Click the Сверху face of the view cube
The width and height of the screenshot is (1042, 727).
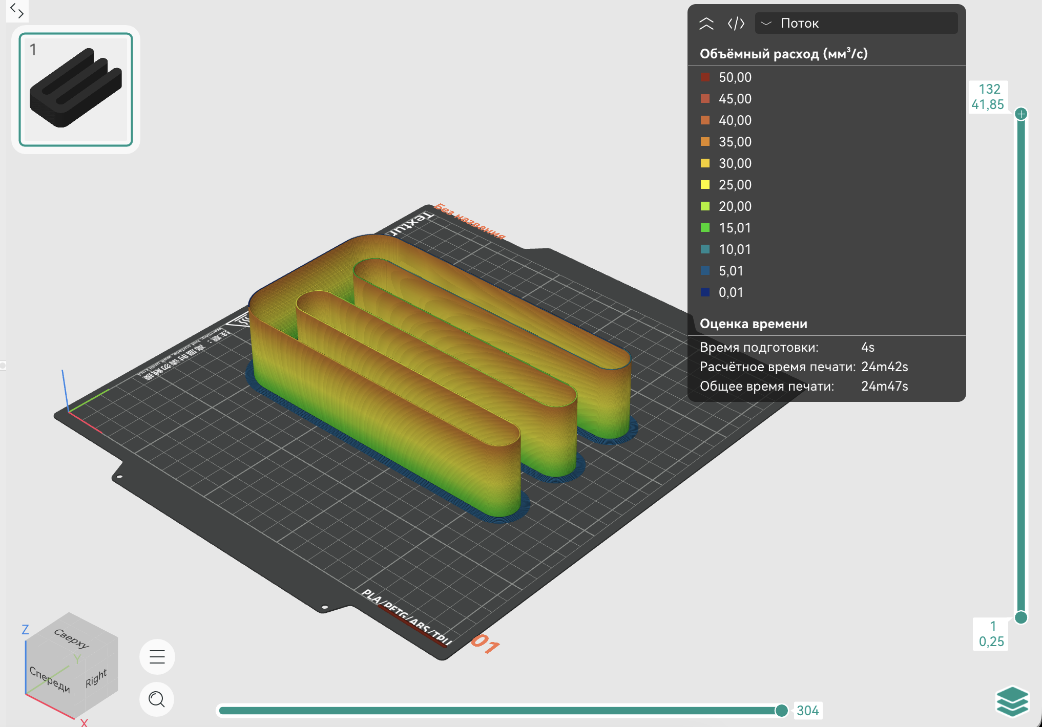(72, 638)
